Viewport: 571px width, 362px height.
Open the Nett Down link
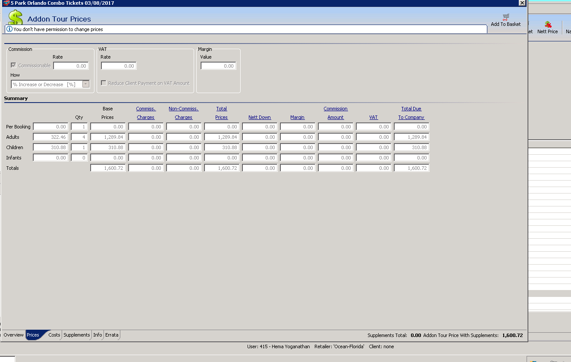click(260, 117)
